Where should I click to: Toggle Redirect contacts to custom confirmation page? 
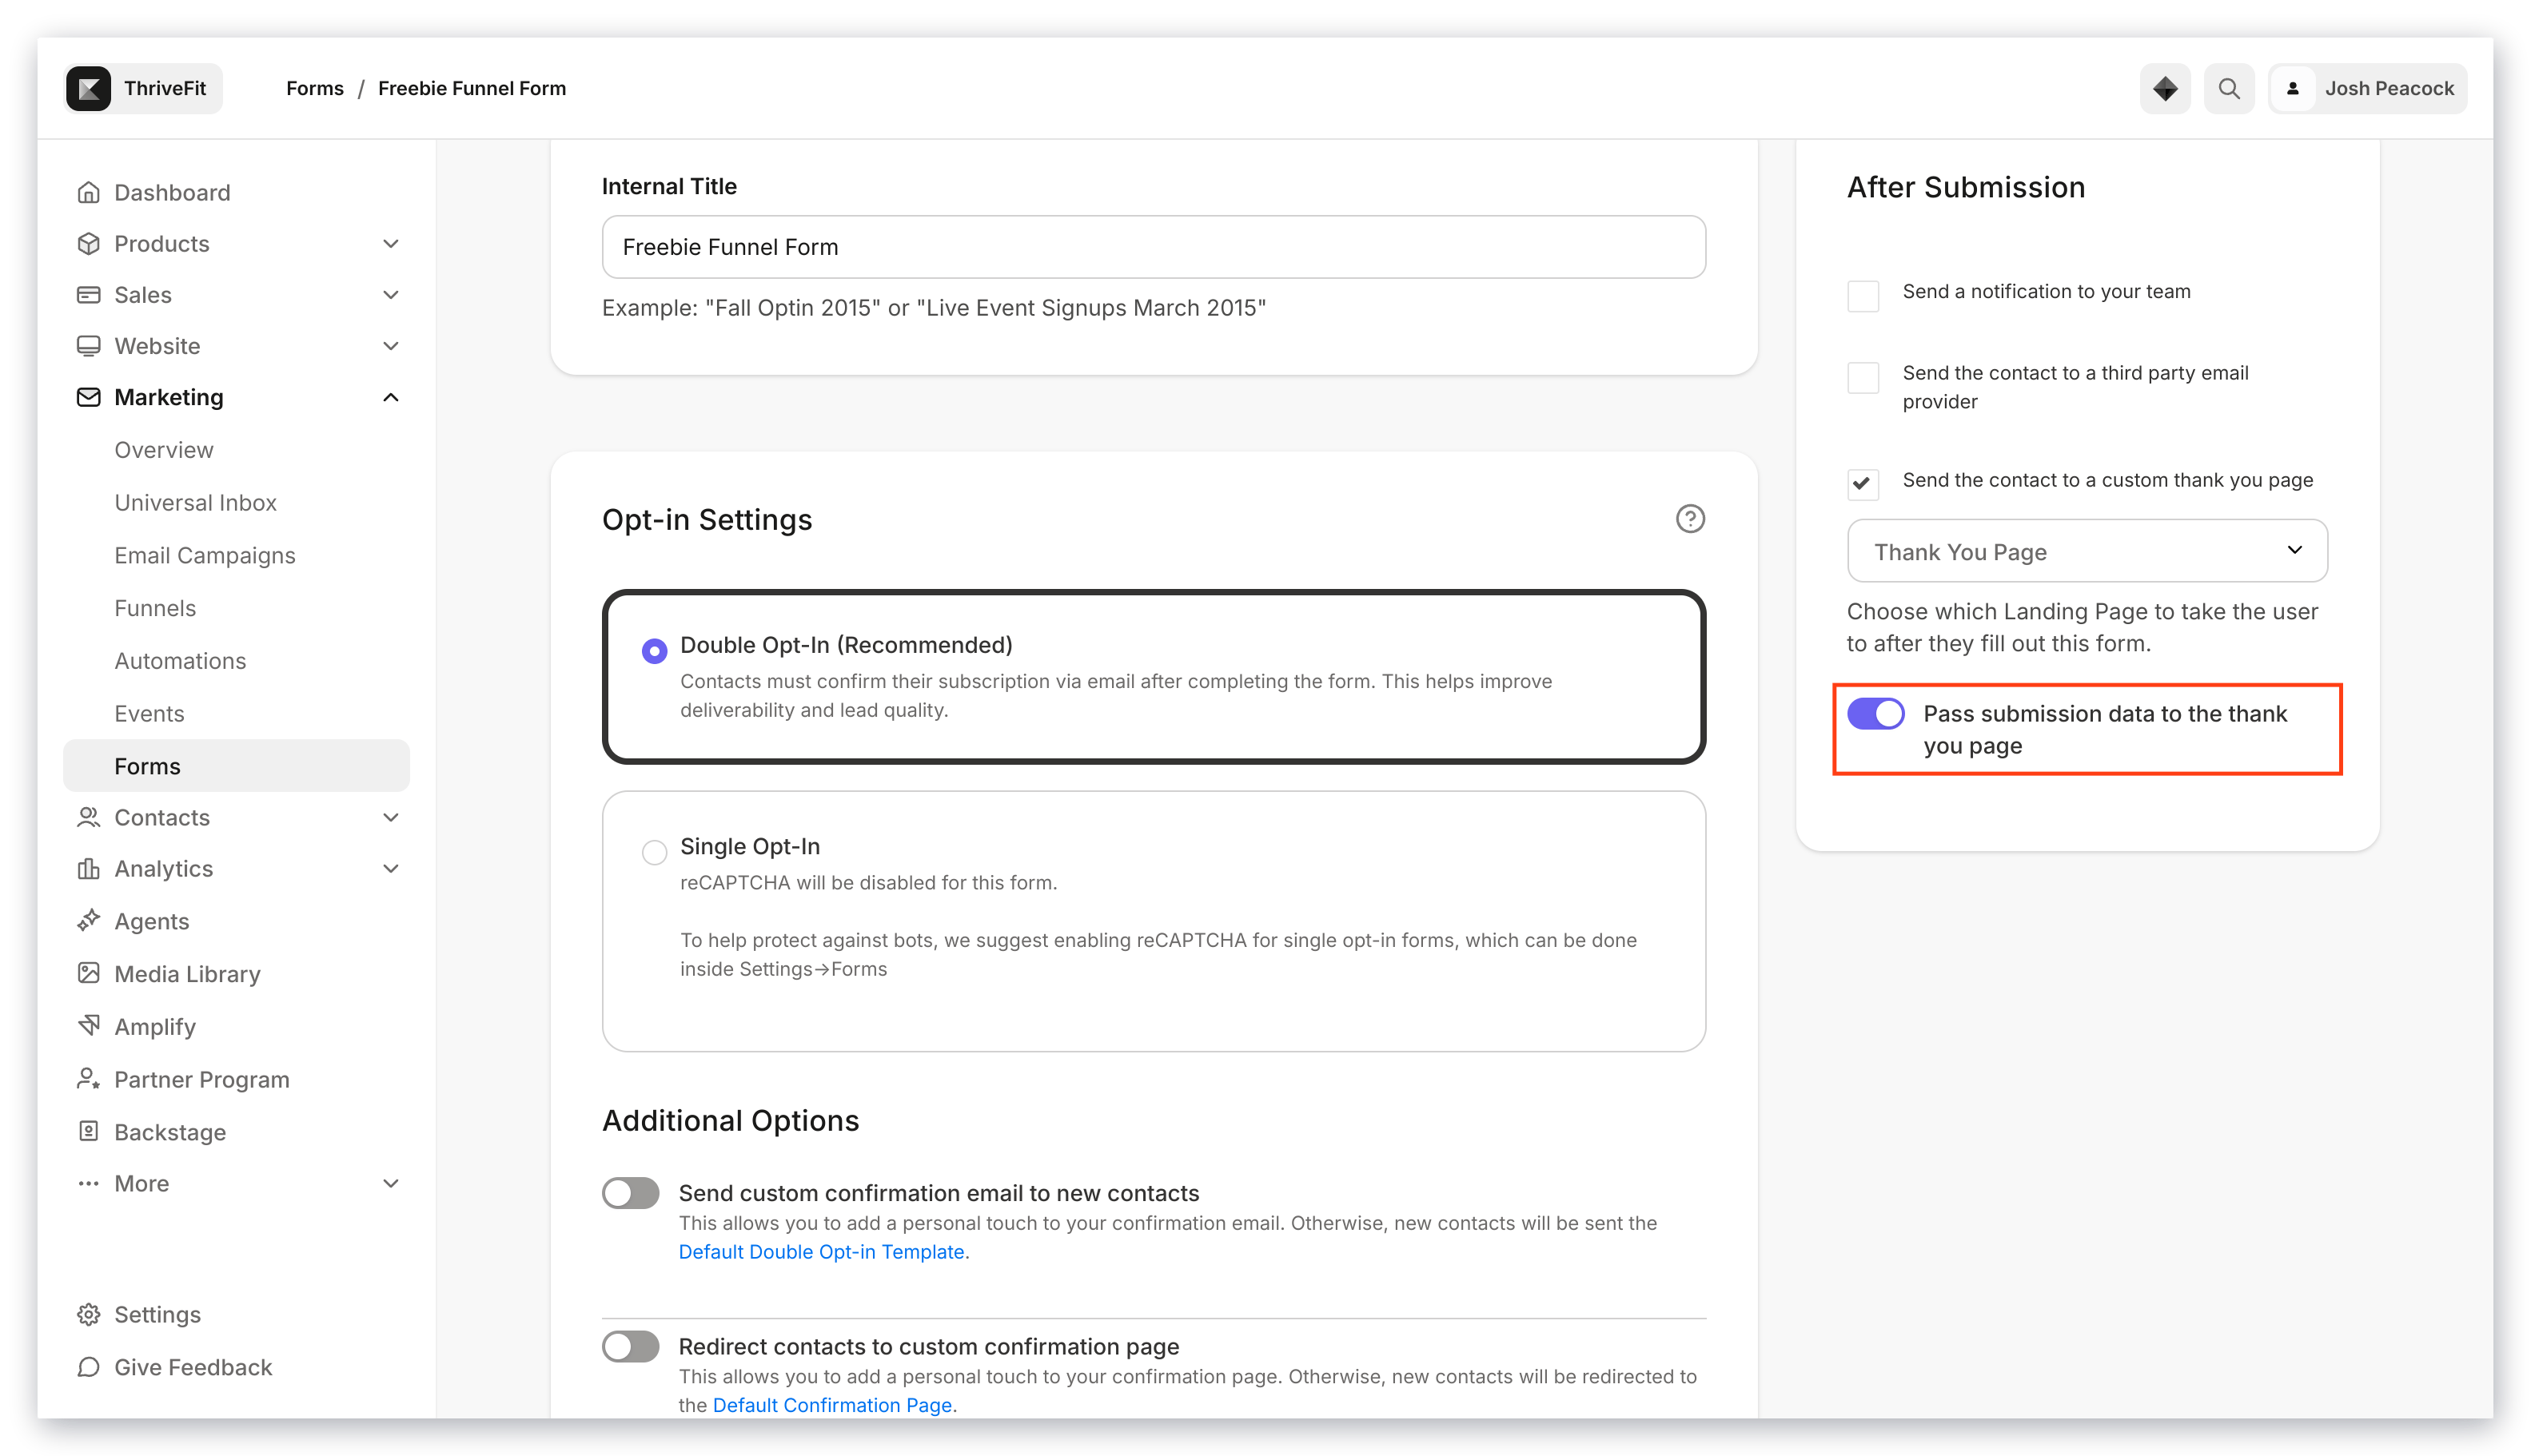pos(630,1346)
